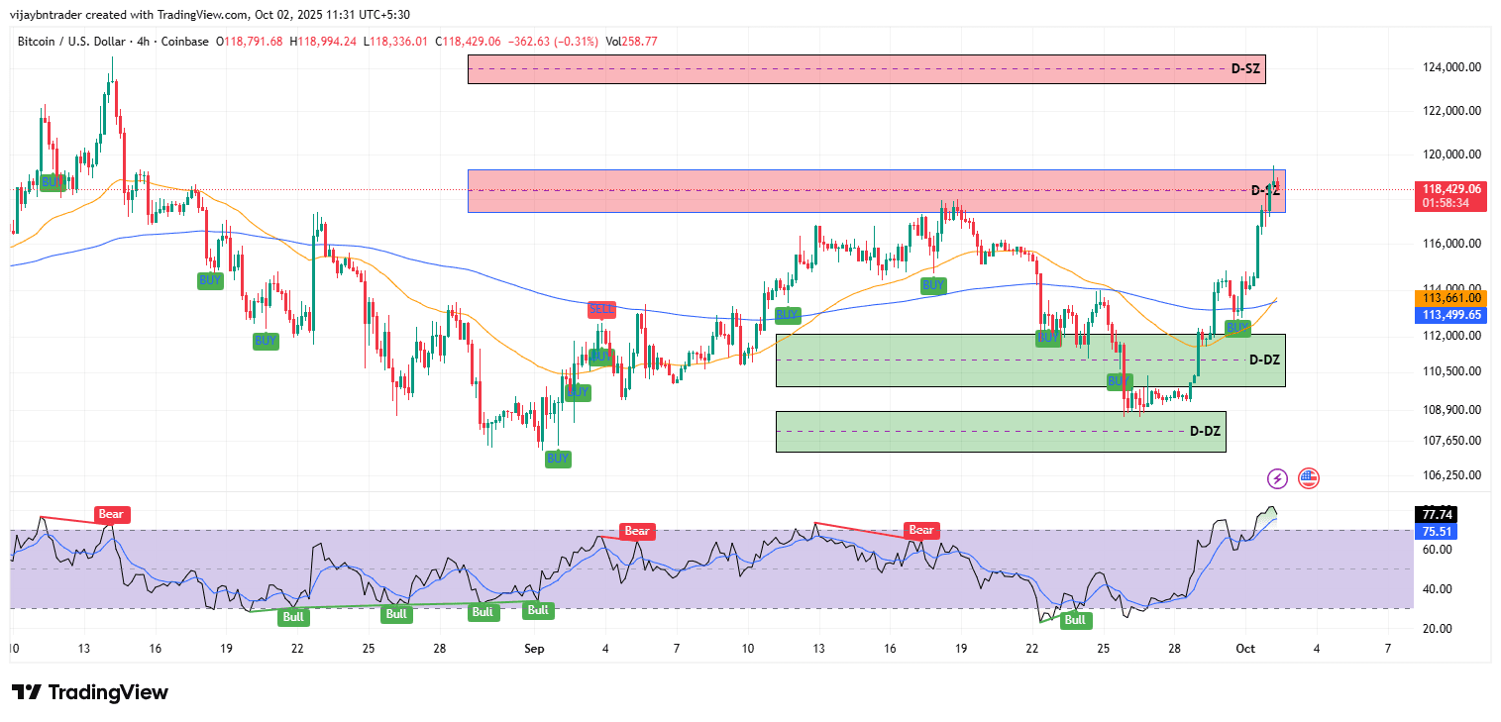
Task: Click the 122,000.00 price axis label
Action: tap(1452, 111)
